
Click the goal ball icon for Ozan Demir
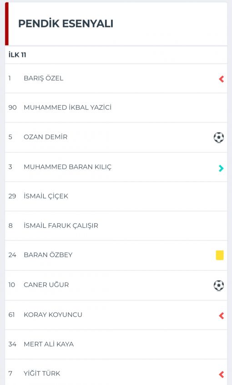click(219, 138)
